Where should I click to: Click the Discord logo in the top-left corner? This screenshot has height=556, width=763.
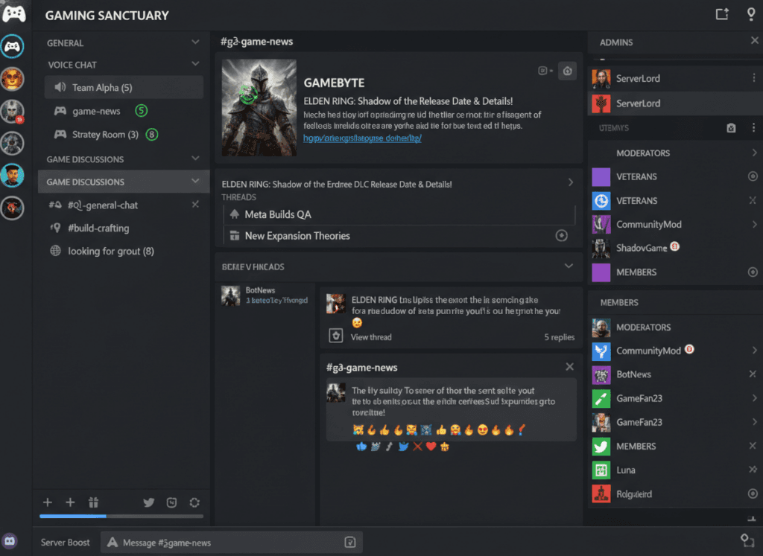pyautogui.click(x=13, y=14)
